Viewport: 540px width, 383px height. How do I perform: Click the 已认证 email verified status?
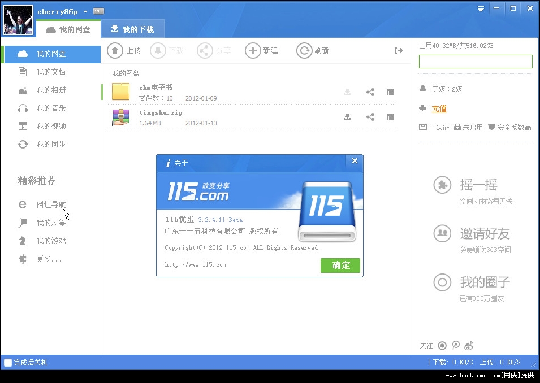pos(434,127)
